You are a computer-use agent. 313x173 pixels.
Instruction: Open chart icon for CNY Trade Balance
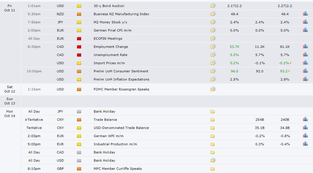305,120
